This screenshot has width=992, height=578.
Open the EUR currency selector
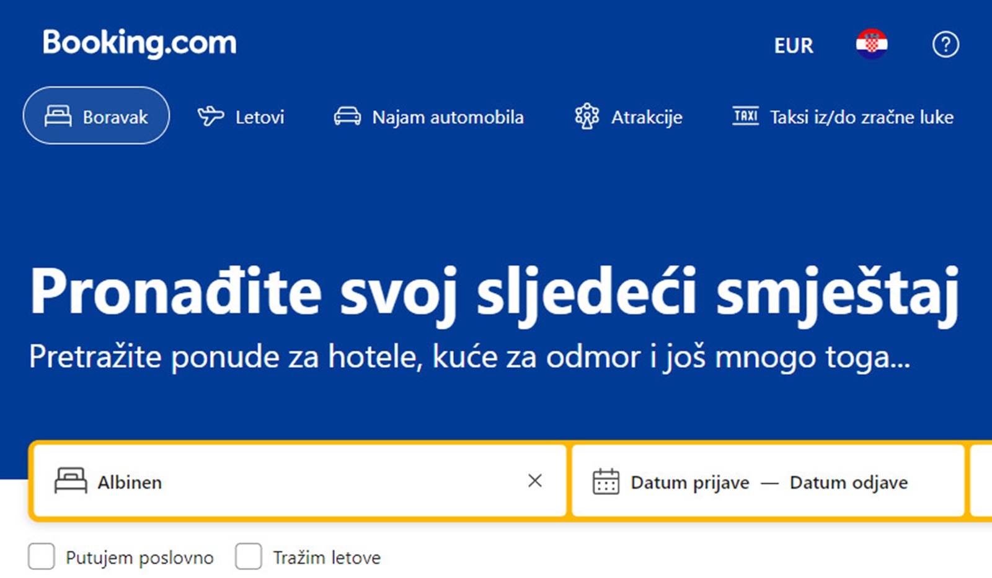pyautogui.click(x=794, y=46)
